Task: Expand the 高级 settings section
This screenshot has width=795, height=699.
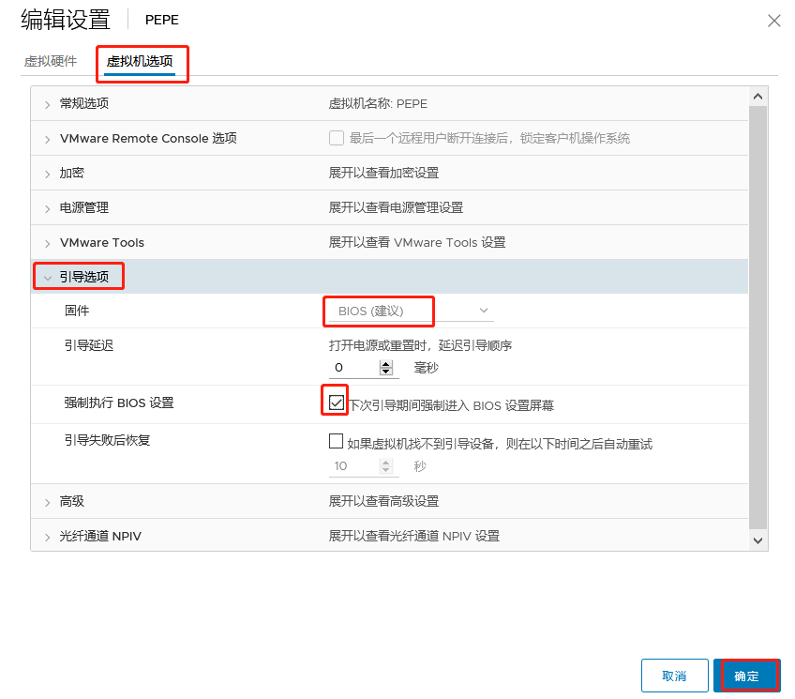Action: click(x=47, y=502)
